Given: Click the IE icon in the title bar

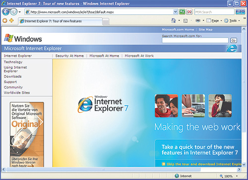Looking at the screenshot, I should click(x=3, y=3).
